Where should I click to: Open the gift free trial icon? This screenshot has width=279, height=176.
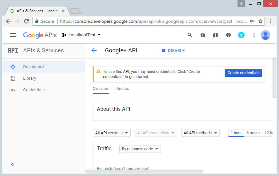pyautogui.click(x=203, y=35)
